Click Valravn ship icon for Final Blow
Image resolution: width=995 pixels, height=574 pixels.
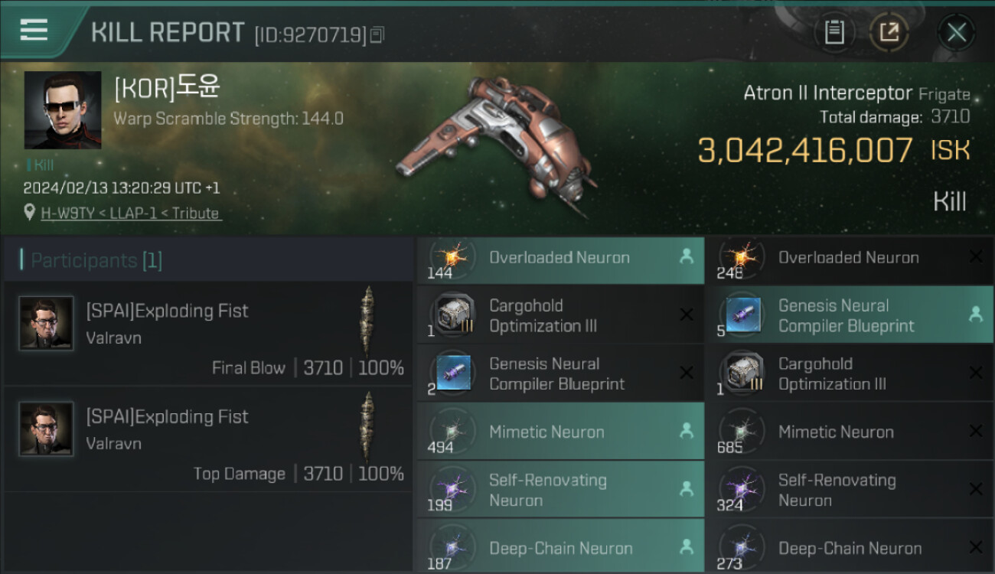(368, 322)
